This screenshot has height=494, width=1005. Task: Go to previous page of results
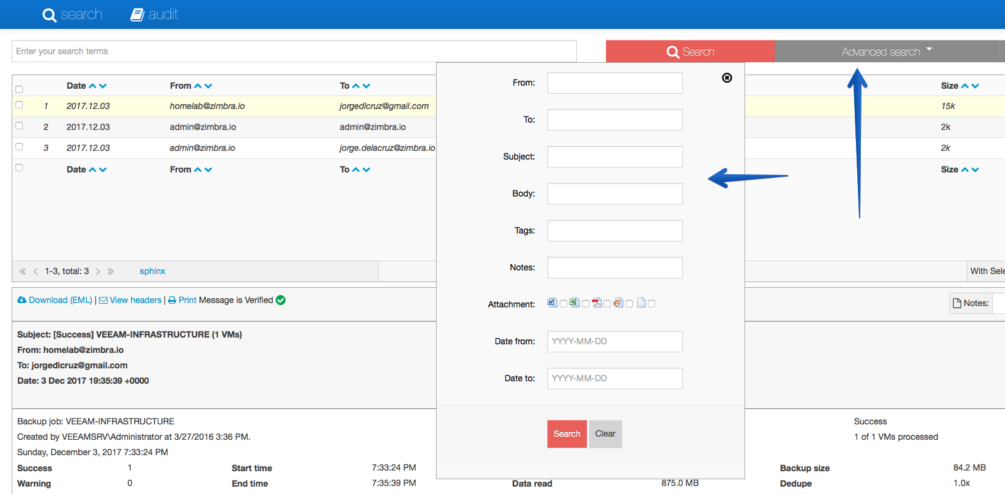coord(36,272)
